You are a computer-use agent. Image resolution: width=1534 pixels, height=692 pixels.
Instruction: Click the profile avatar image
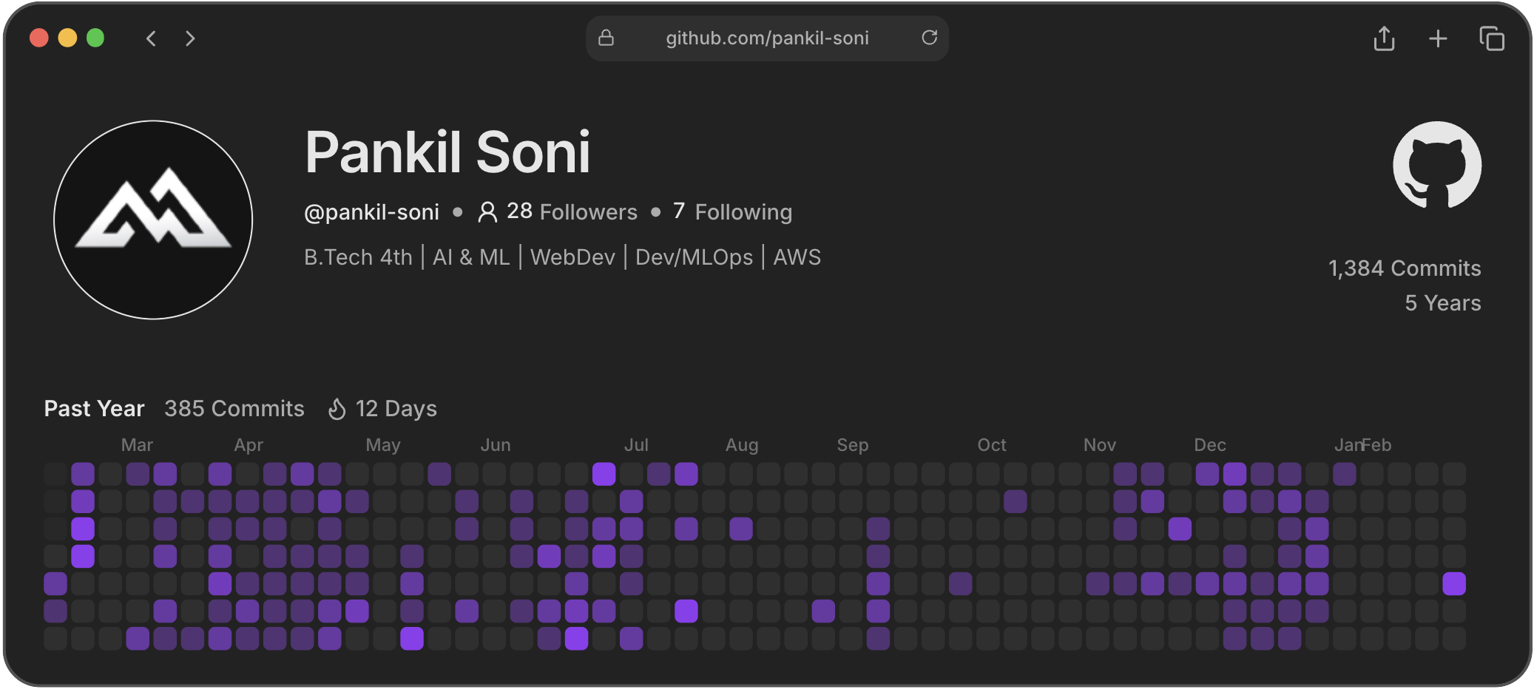coord(153,220)
